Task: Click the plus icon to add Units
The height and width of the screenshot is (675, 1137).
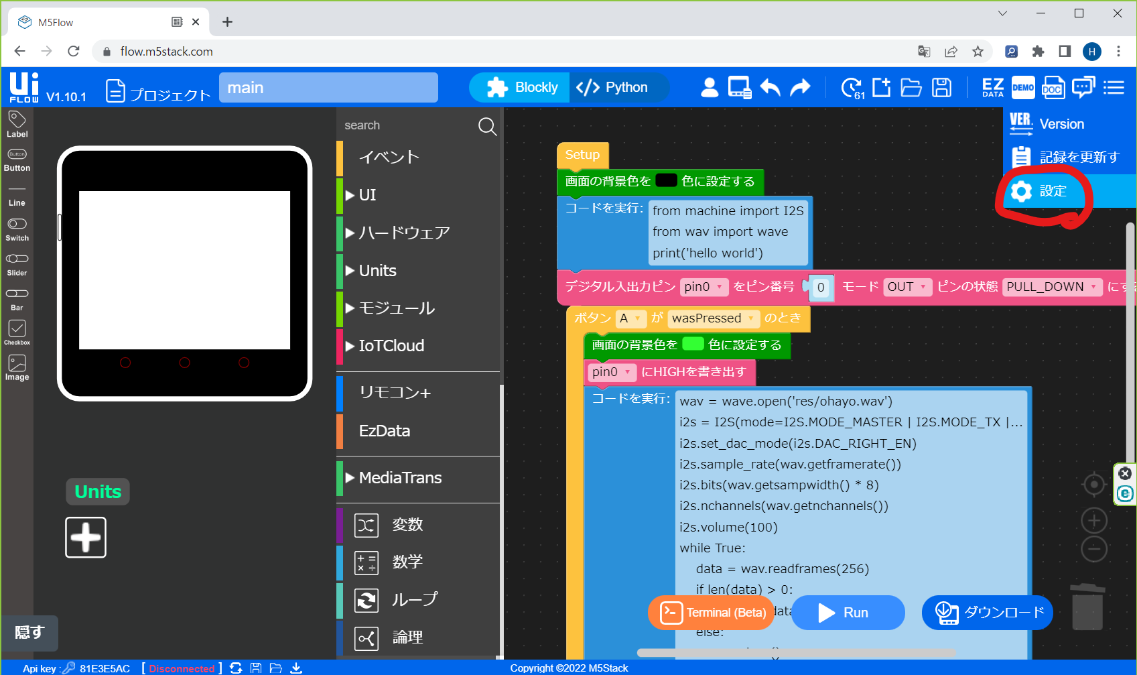Action: (86, 537)
